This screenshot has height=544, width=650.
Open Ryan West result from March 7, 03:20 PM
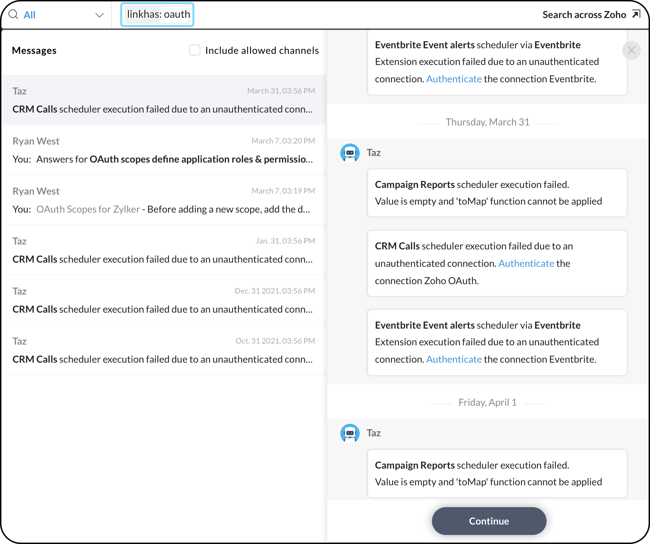point(164,150)
